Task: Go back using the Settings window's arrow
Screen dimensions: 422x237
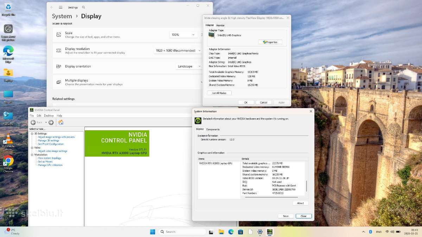Action: 52,7
